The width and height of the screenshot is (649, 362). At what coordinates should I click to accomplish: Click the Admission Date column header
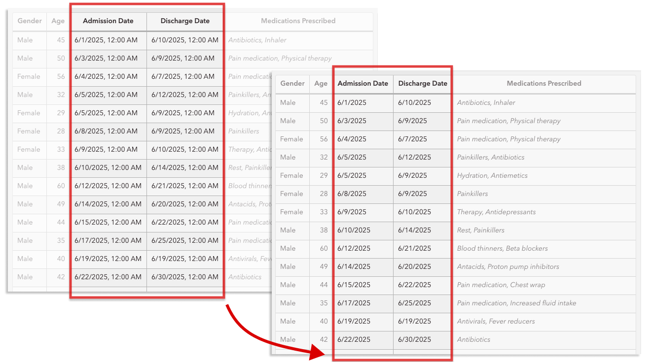(362, 83)
